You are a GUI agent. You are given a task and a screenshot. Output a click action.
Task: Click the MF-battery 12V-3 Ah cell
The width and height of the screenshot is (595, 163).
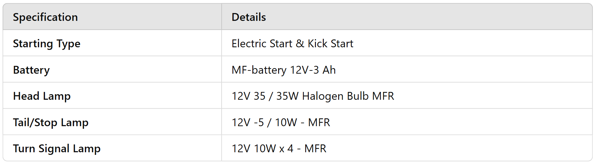(x=283, y=70)
